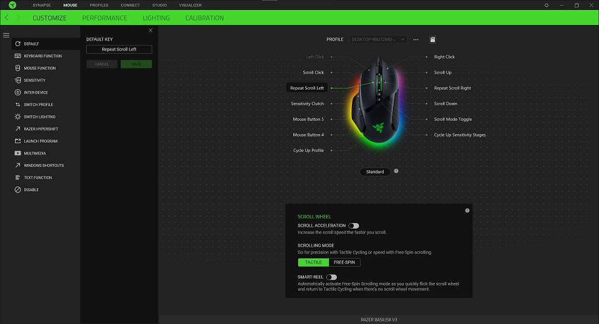Select Repeat Scroll Left mouse label
The image size is (599, 324).
coord(307,88)
